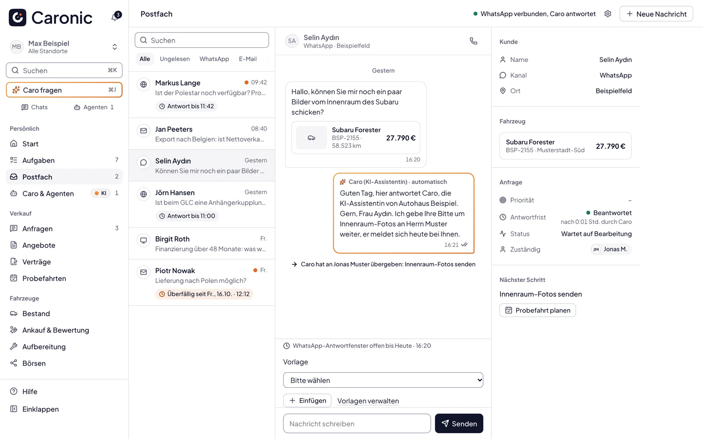Open the Birgit Roth conversation
Image resolution: width=703 pixels, height=439 pixels.
[202, 243]
